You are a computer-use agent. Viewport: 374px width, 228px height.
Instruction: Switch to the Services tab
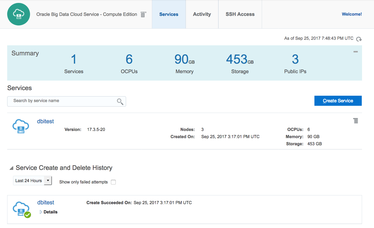point(169,14)
